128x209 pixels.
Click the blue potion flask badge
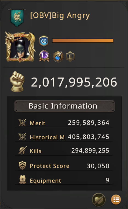click(x=58, y=57)
